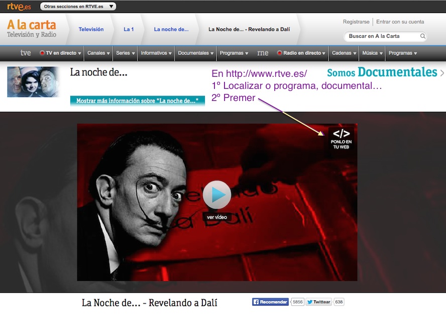Click the search magnifier icon
The image size is (446, 315).
[423, 36]
